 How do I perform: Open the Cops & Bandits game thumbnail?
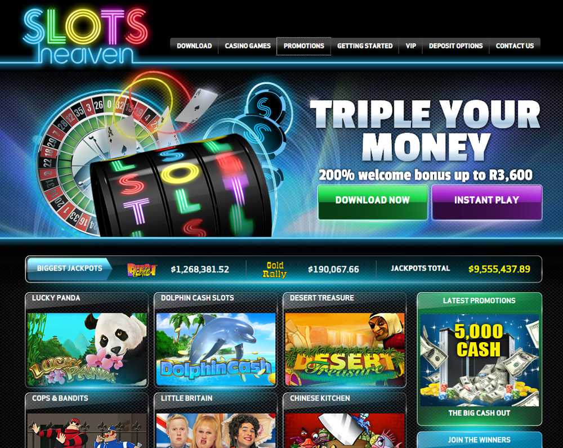coord(87,431)
